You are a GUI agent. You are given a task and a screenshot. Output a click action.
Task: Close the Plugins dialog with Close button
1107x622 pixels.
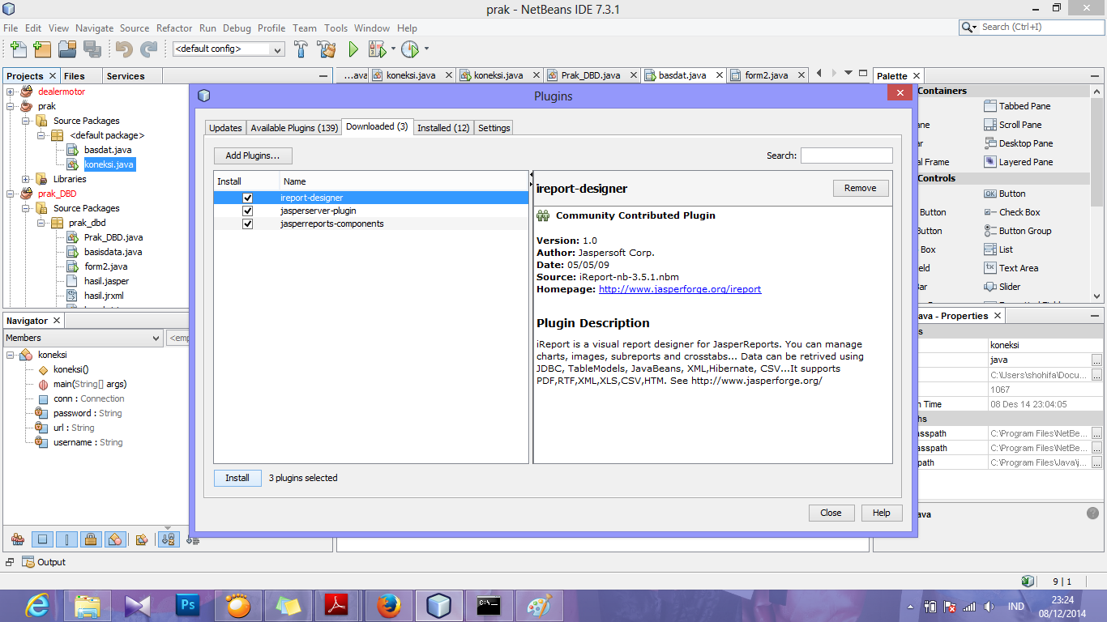[x=831, y=513]
